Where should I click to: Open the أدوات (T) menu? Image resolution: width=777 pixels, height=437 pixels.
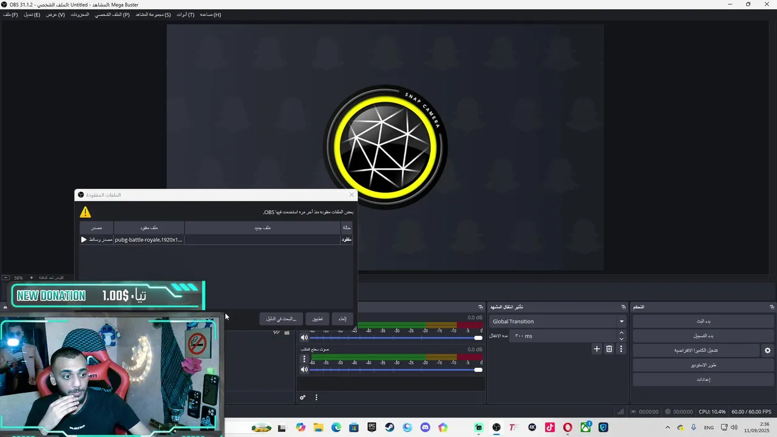[x=186, y=15]
